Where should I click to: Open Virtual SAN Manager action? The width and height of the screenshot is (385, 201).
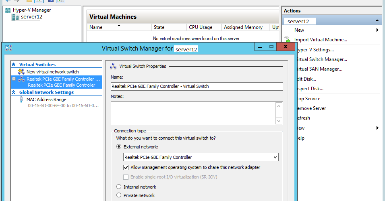(319, 69)
